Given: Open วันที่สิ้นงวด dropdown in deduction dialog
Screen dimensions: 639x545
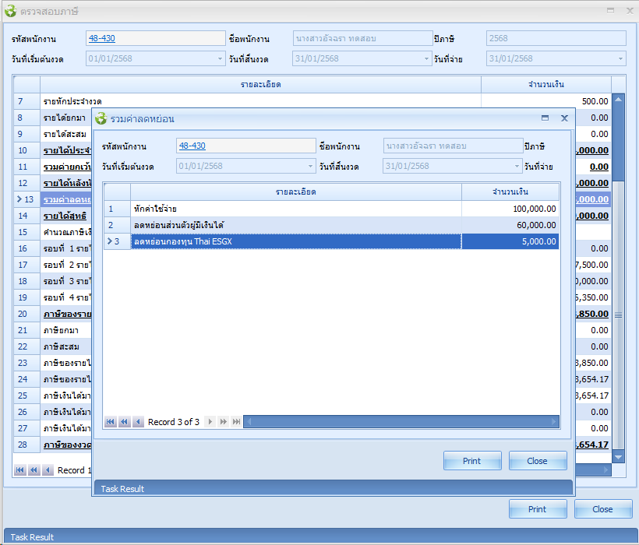Looking at the screenshot, I should point(517,166).
